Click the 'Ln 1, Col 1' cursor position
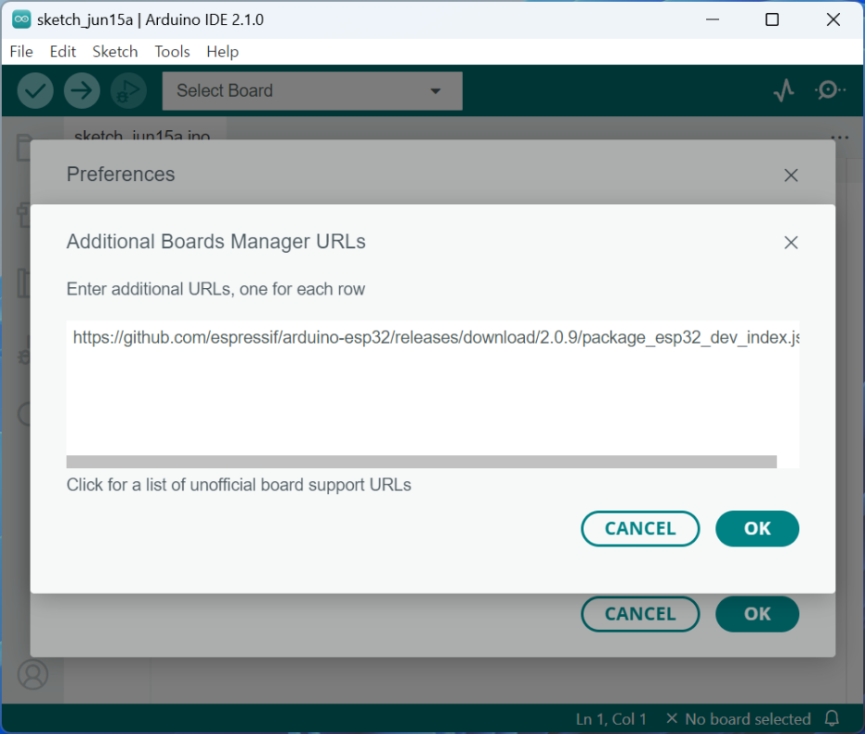 [611, 718]
